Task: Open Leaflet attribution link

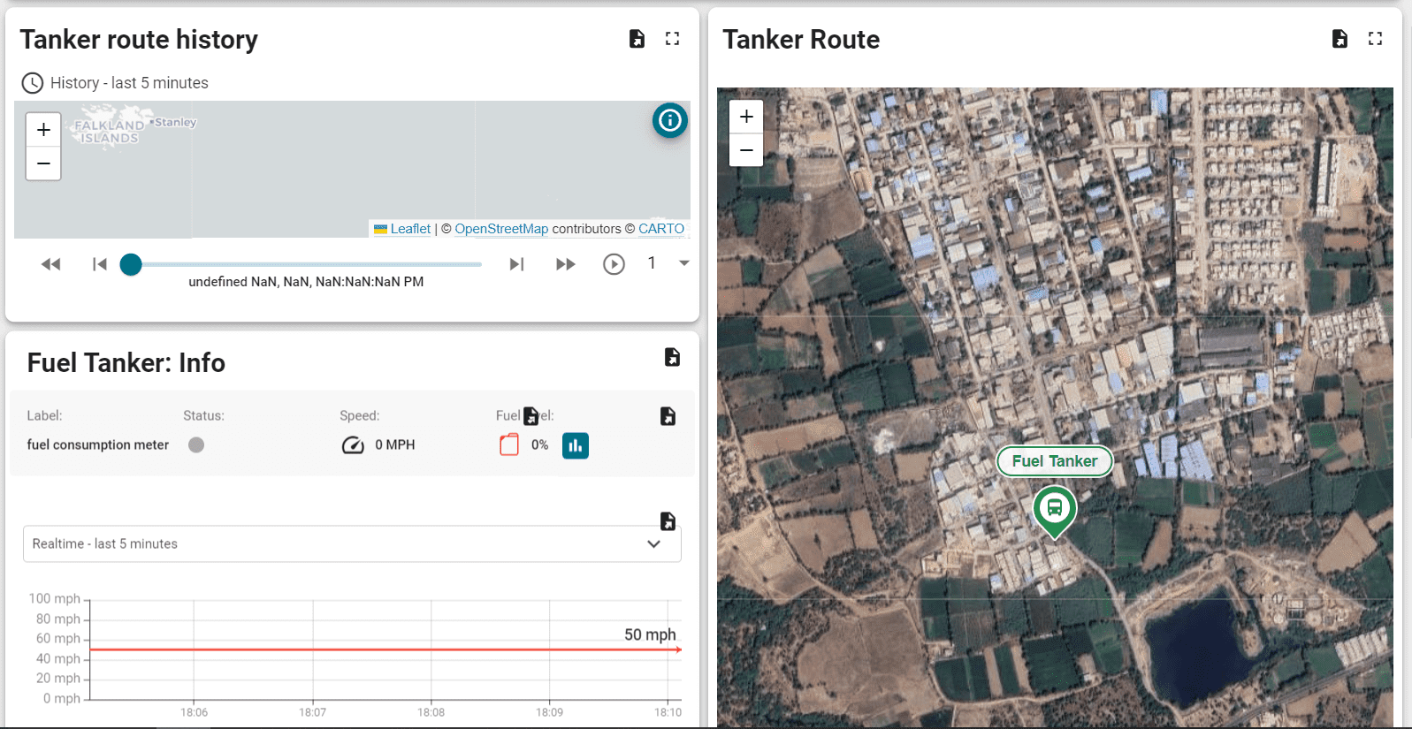Action: (x=410, y=229)
